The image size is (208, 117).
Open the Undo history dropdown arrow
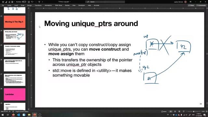click(x=33, y=2)
